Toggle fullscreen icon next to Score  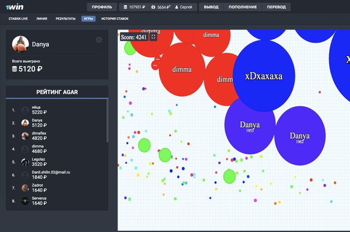153,36
